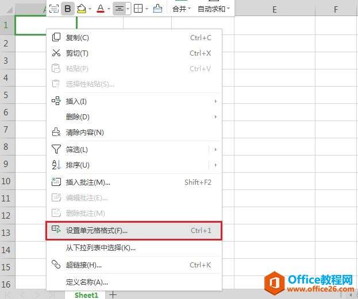Image resolution: width=358 pixels, height=299 pixels.
Task: Click the insert icon beside 插入(I)
Action: 56,101
